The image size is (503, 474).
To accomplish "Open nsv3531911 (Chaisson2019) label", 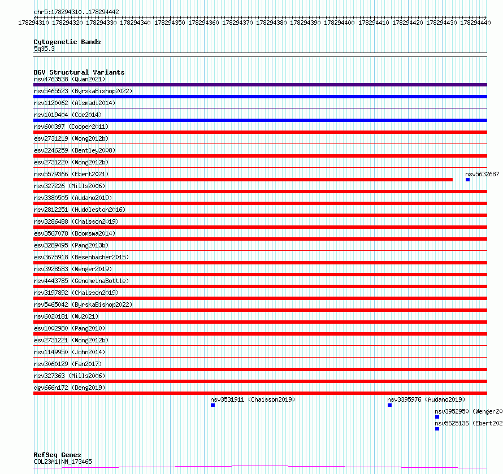I will tap(253, 399).
